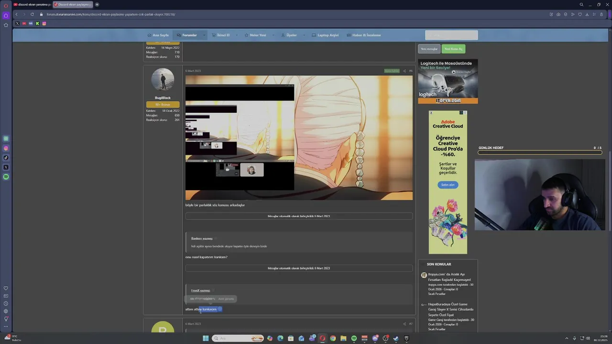
Task: Open the Instagram bookmark in bookmarks bar
Action: tap(44, 23)
